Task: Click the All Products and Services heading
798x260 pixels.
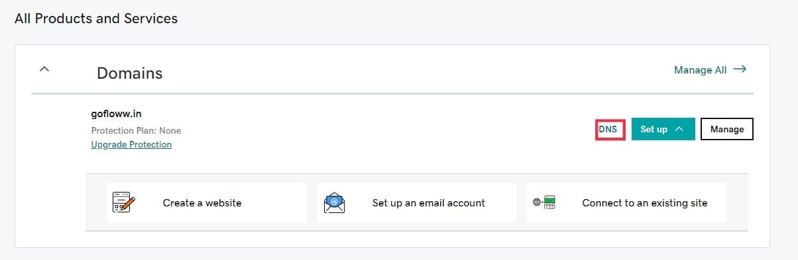Action: 96,19
